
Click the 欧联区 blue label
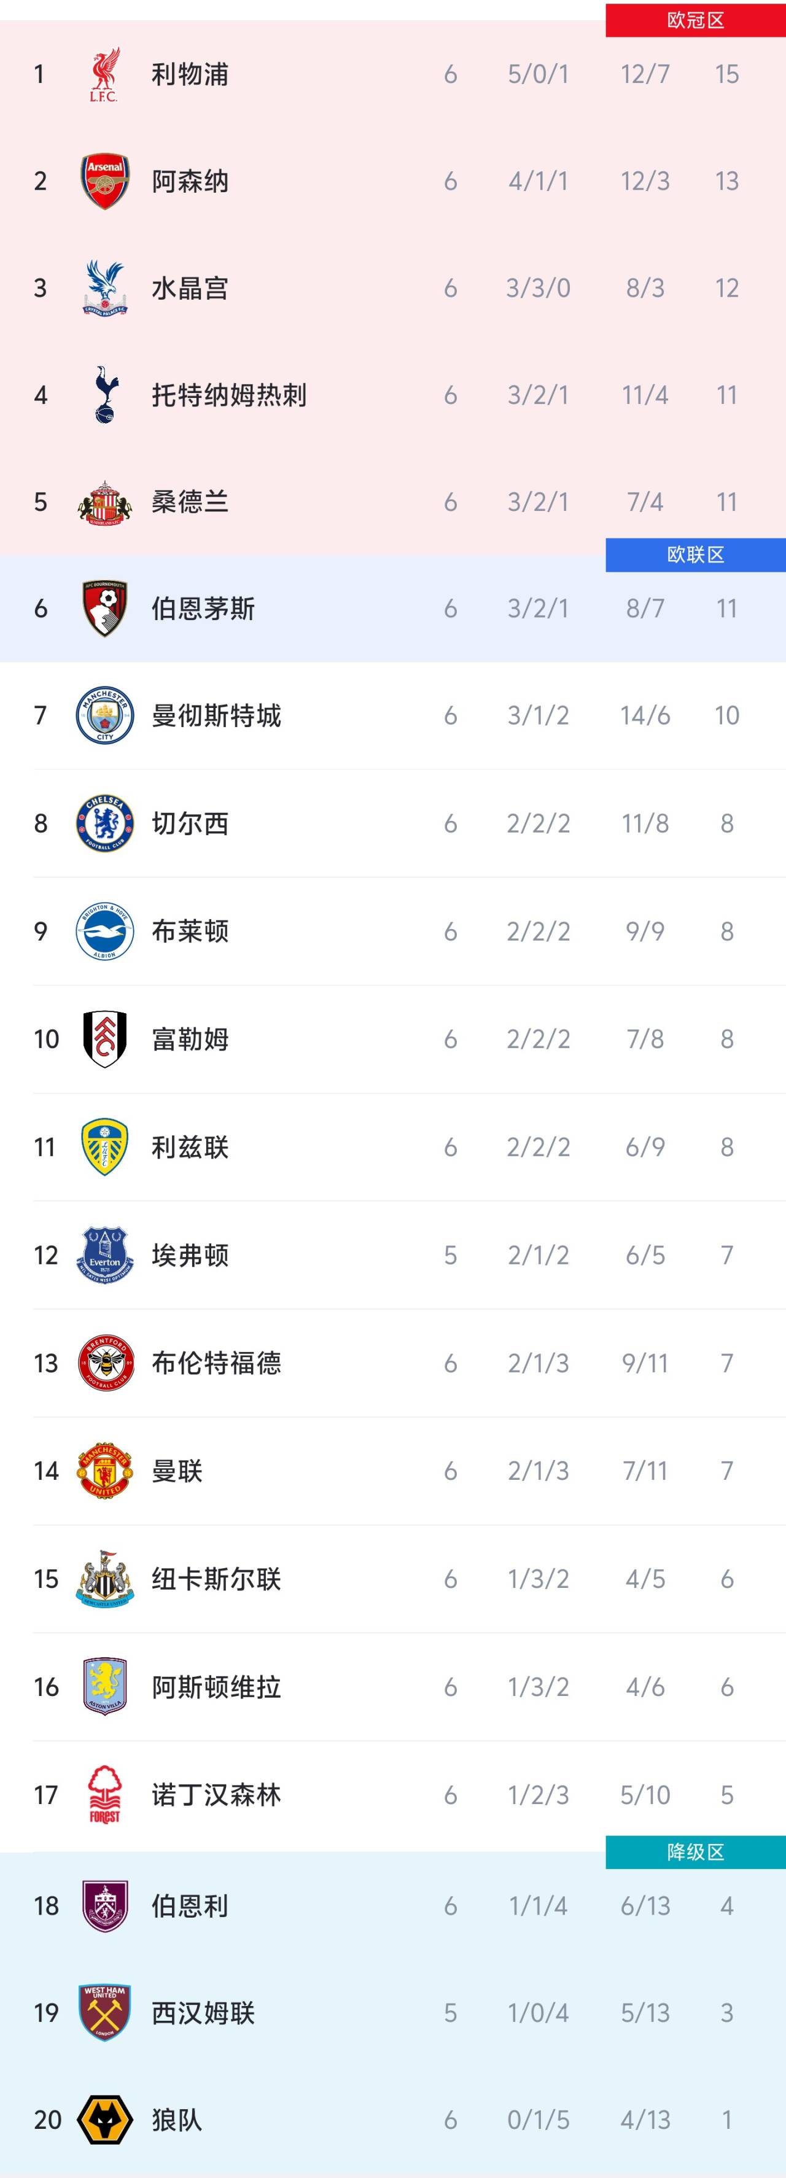(x=695, y=554)
